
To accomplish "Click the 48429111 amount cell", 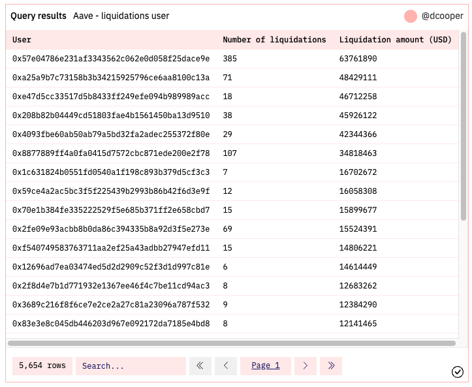I will pos(358,78).
